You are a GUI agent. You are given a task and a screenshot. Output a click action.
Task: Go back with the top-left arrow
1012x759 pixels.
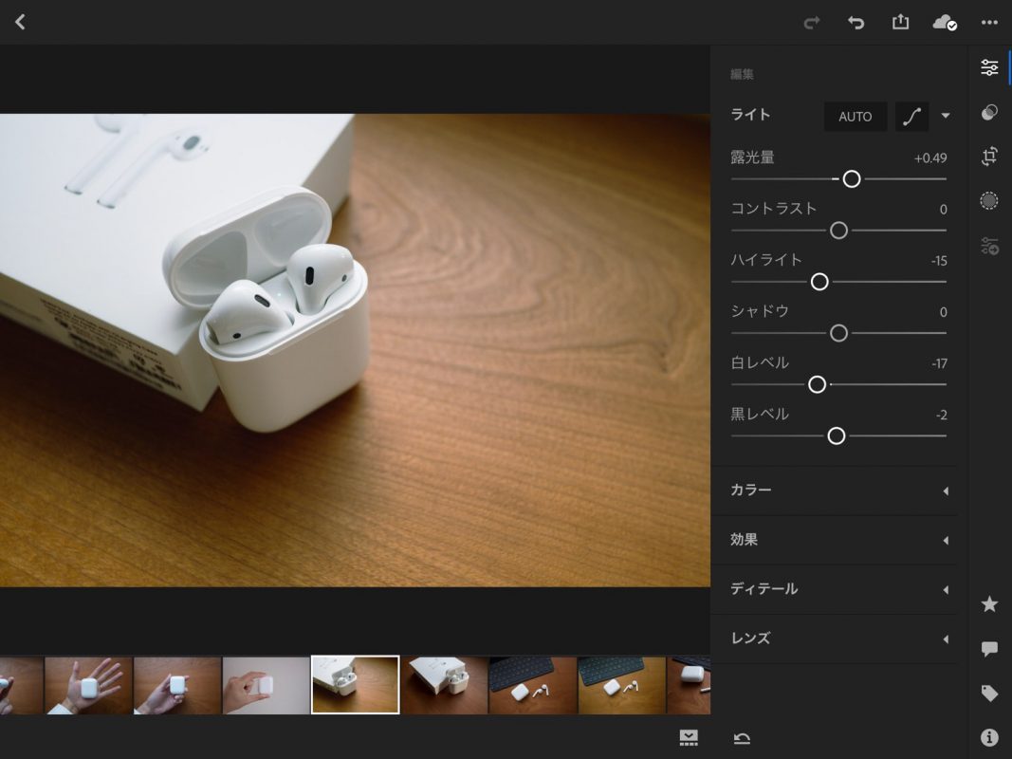tap(20, 23)
